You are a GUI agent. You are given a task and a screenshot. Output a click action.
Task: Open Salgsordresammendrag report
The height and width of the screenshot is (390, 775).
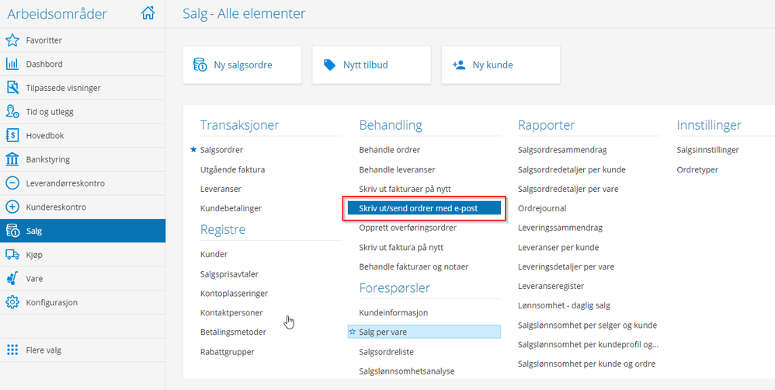562,150
